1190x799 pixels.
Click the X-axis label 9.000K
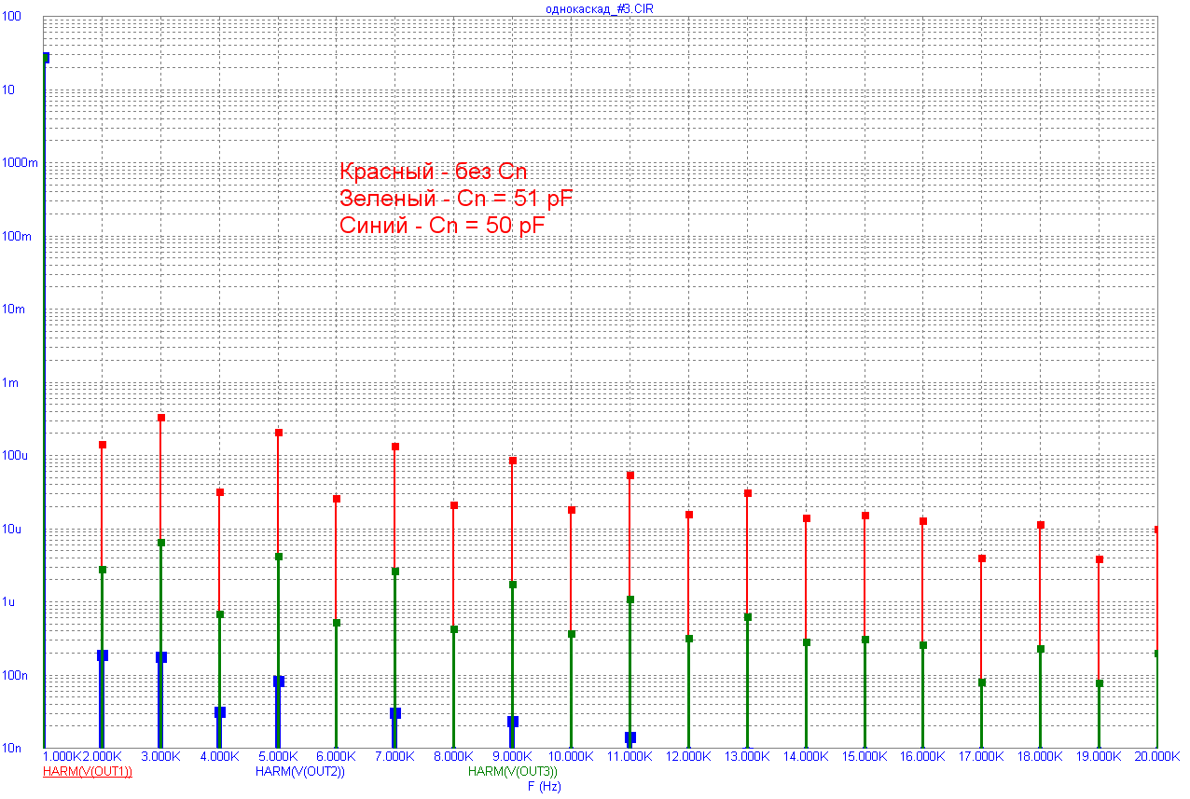513,756
